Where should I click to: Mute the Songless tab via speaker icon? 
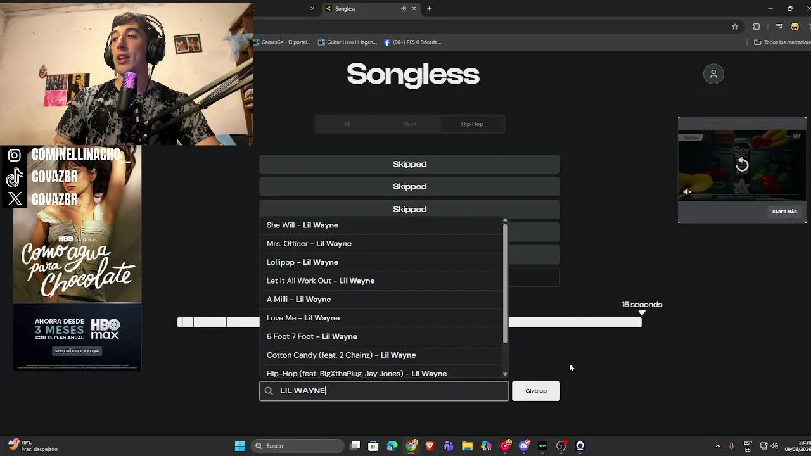(404, 9)
